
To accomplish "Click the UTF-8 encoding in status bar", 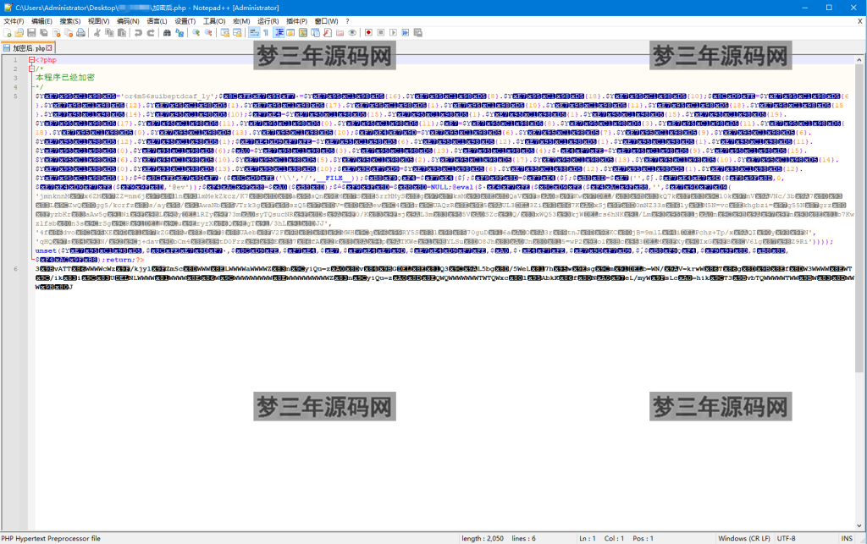I will pos(786,538).
